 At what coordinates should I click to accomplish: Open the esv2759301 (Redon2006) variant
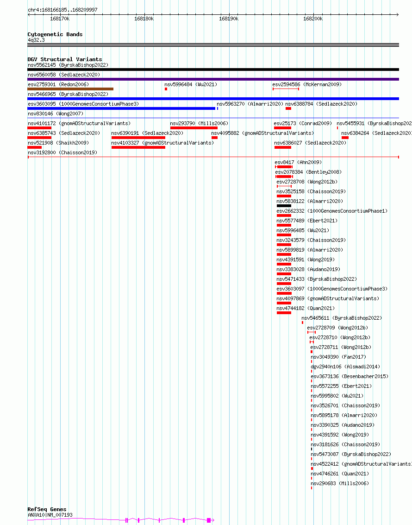58,84
